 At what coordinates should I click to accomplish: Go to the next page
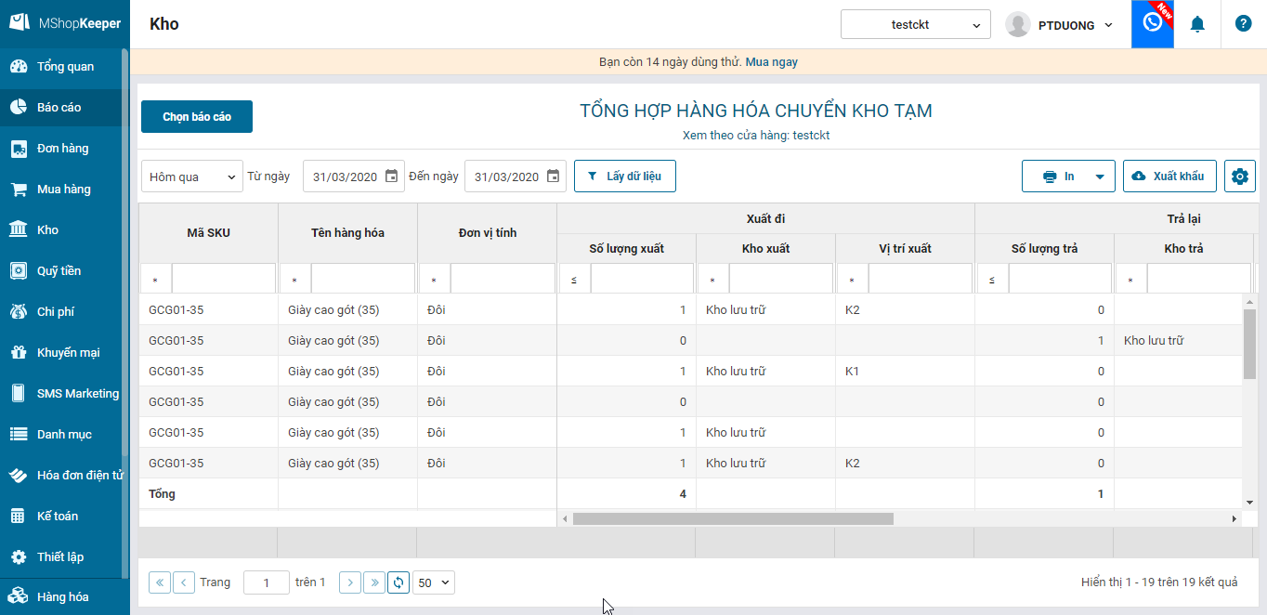[x=350, y=582]
